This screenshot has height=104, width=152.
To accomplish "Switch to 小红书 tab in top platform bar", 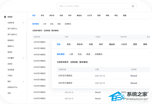I will [x=89, y=15].
